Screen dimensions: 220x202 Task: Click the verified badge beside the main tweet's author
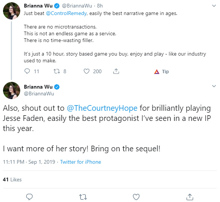pos(57,87)
